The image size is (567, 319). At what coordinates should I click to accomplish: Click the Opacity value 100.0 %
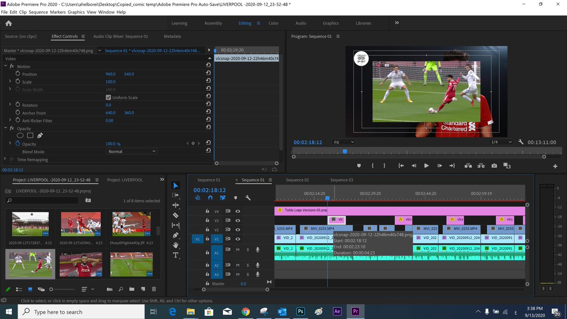[x=113, y=144]
